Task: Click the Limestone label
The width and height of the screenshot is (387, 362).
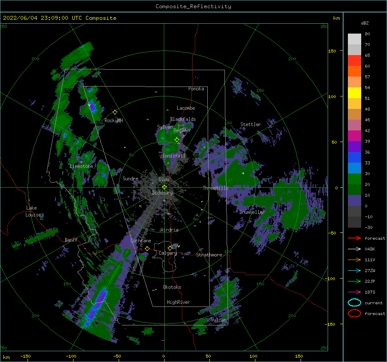Action: (81, 166)
